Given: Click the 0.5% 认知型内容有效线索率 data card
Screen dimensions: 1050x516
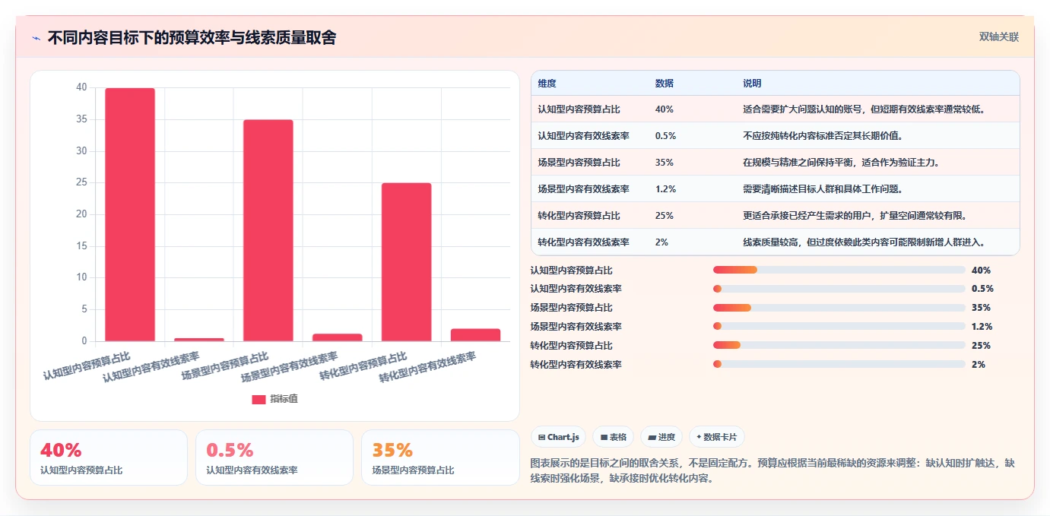Looking at the screenshot, I should (x=274, y=457).
